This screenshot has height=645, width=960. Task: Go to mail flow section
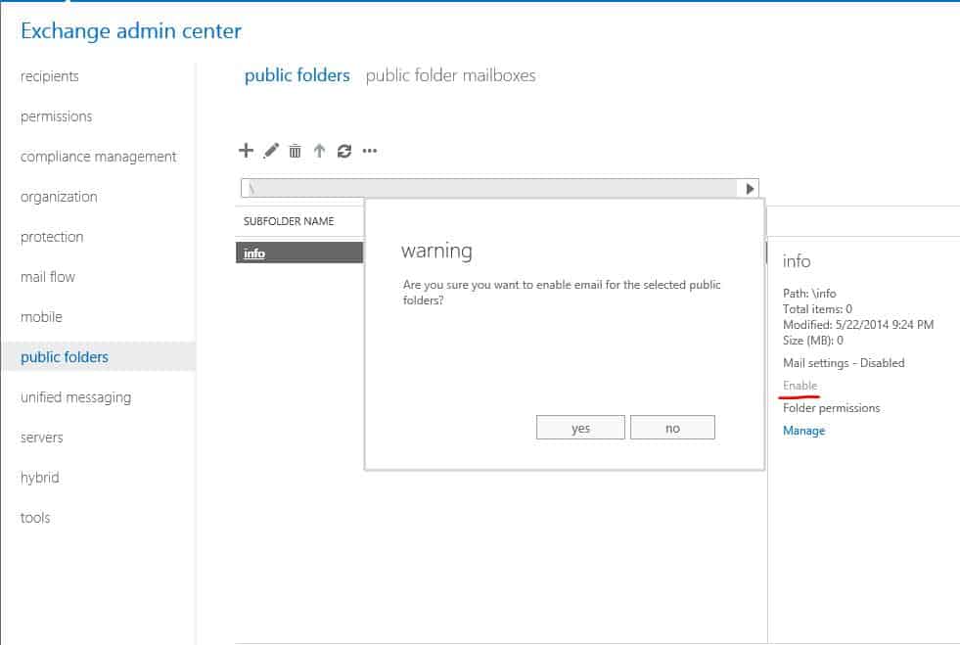pos(48,277)
